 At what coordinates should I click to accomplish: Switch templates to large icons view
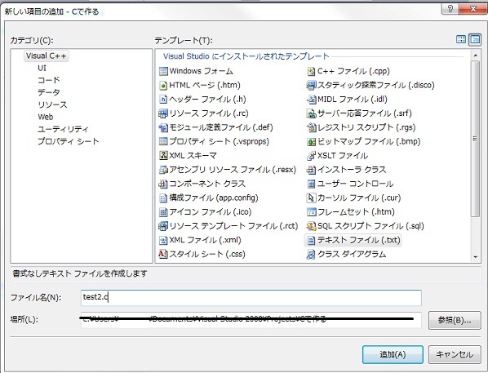[461, 39]
